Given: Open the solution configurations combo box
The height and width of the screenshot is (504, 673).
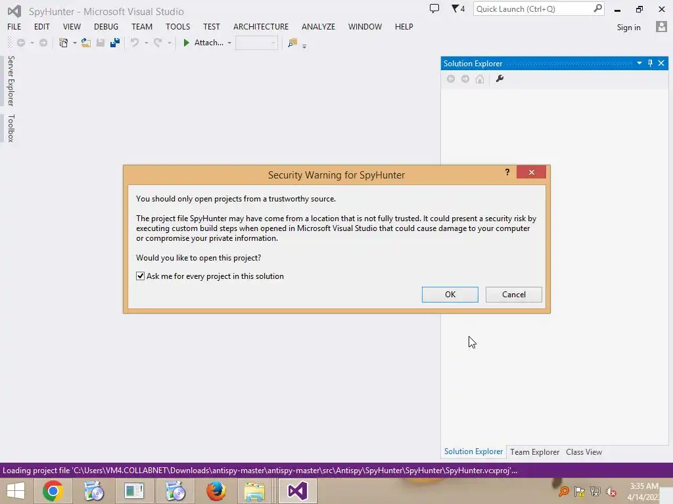Looking at the screenshot, I should point(256,43).
